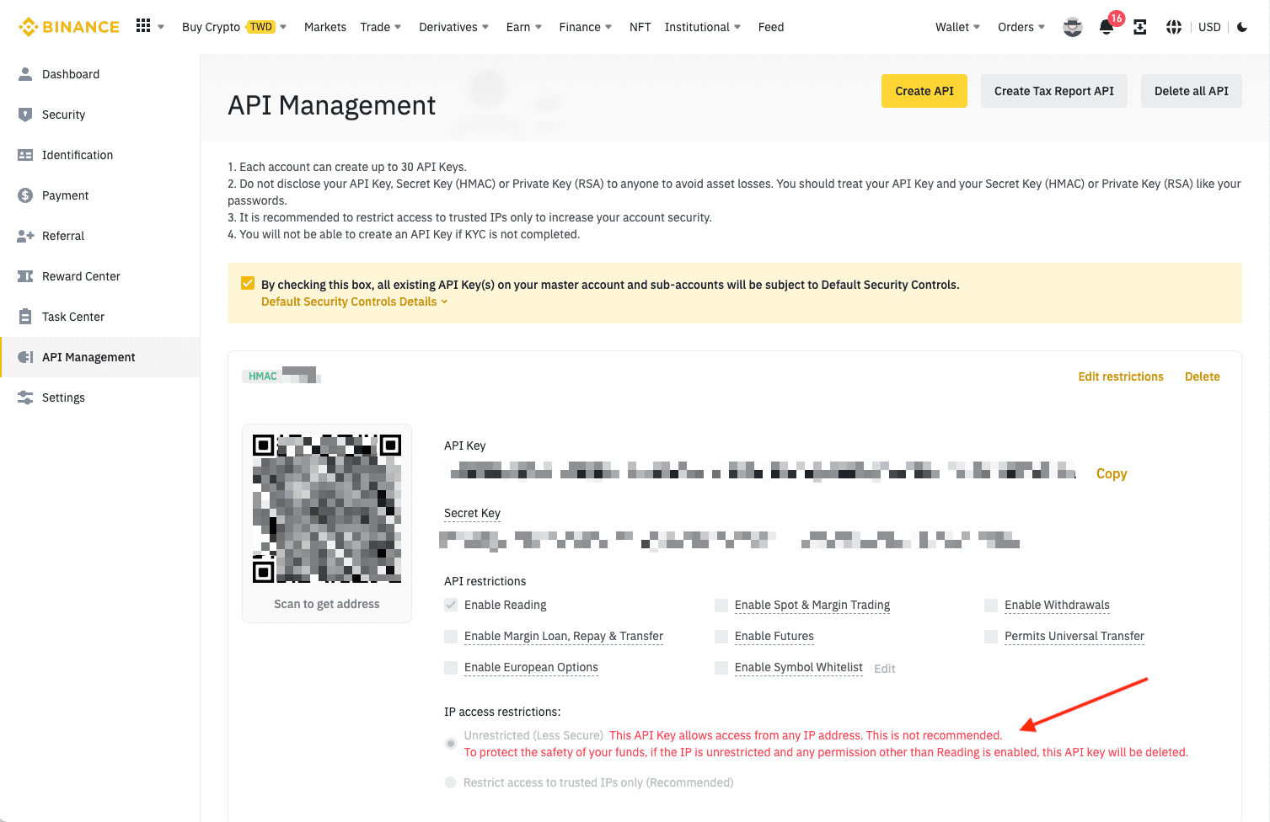
Task: Open Referral in sidebar
Action: [99, 236]
